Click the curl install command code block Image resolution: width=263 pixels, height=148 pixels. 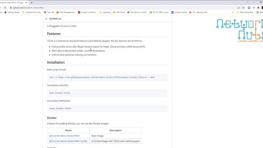coord(107,77)
